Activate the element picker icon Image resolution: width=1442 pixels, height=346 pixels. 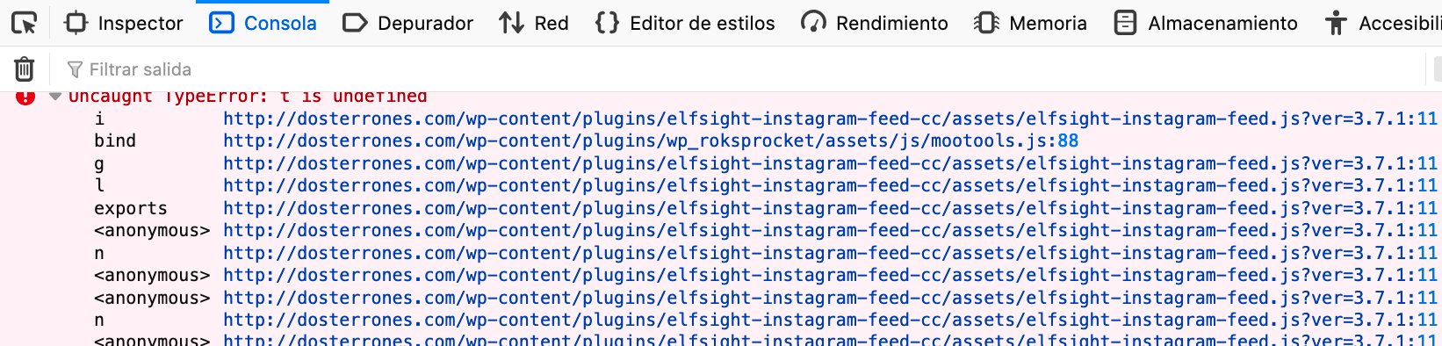coord(25,23)
